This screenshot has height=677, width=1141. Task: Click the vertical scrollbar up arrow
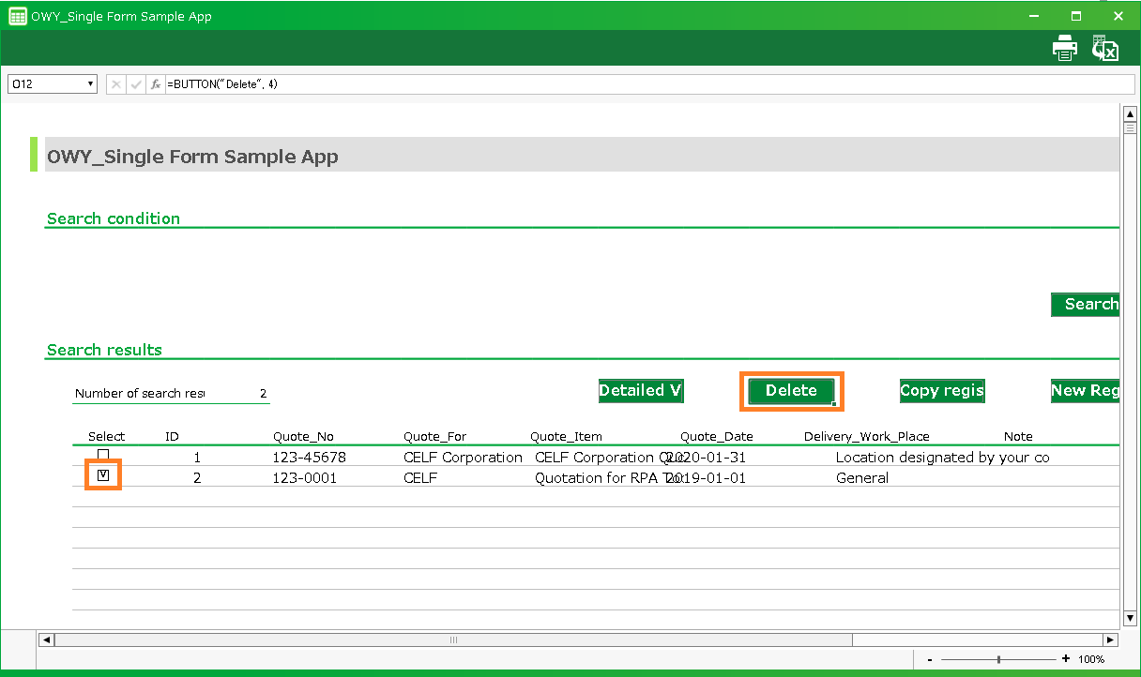point(1130,114)
